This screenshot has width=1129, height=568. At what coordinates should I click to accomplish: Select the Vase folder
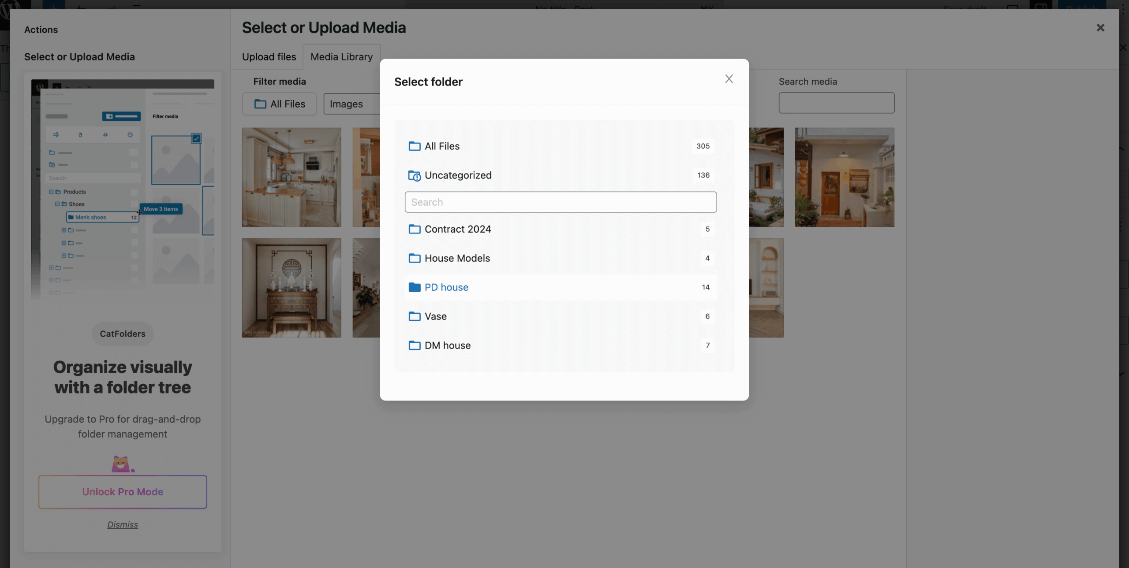(561, 316)
